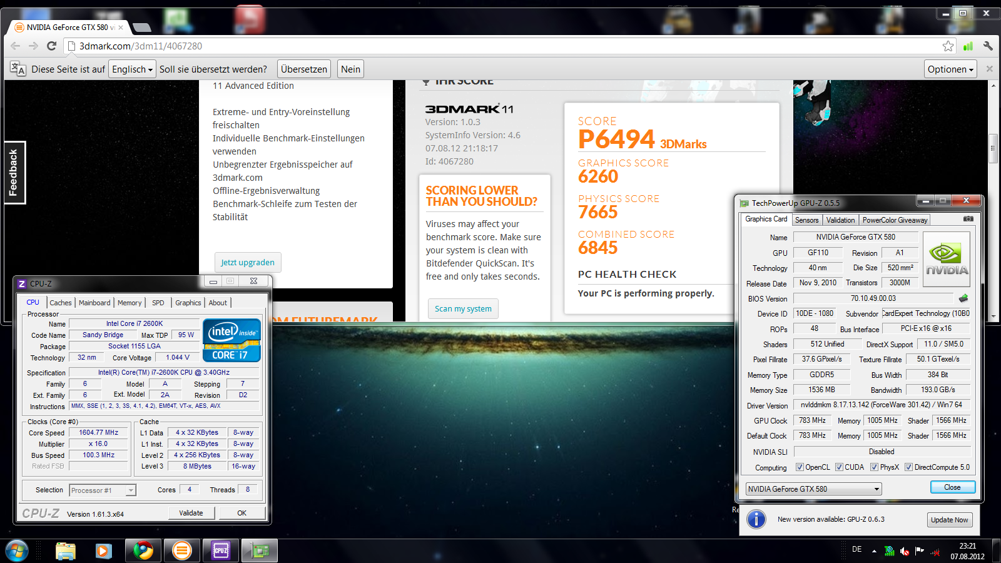The height and width of the screenshot is (563, 1001).
Task: Go forward with the Chrome forward arrow
Action: coord(33,46)
